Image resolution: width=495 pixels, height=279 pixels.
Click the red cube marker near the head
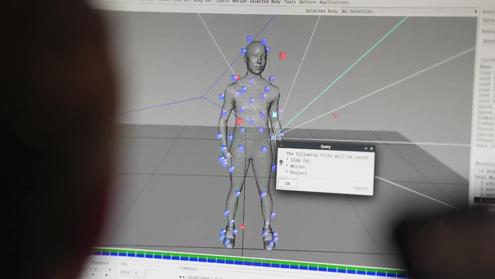(283, 56)
